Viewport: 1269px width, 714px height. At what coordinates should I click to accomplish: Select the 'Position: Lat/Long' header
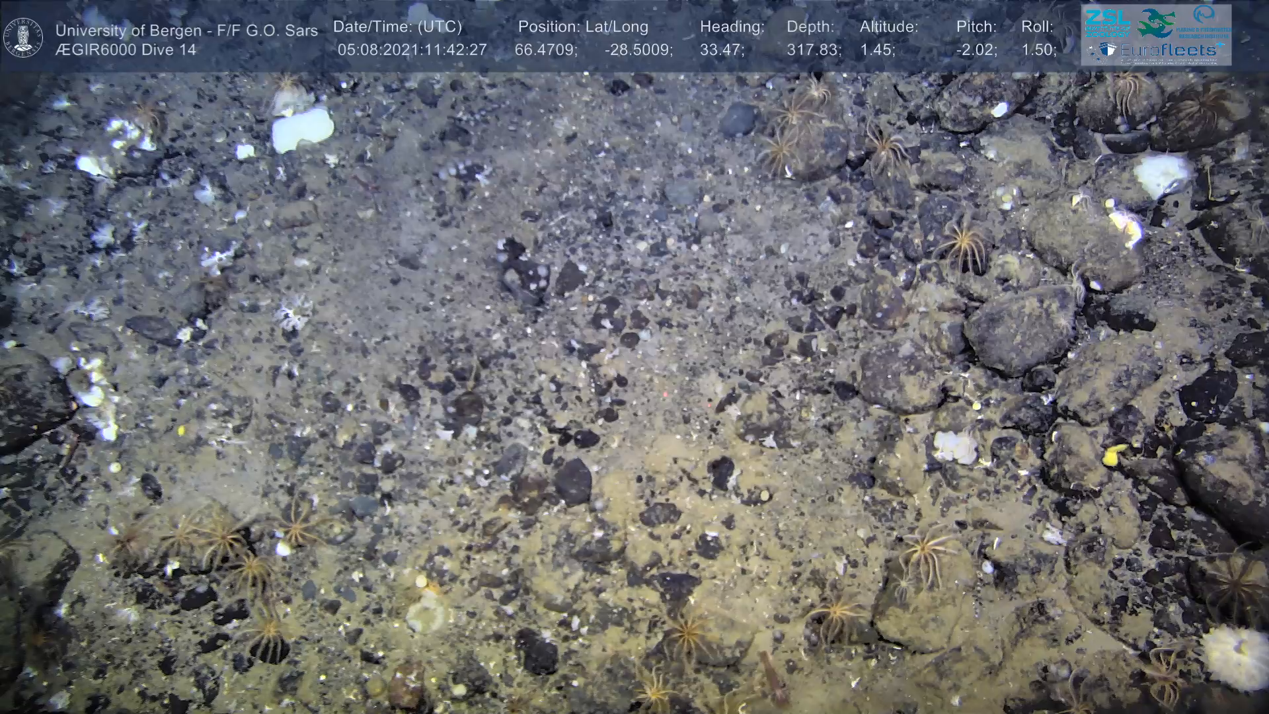coord(583,27)
